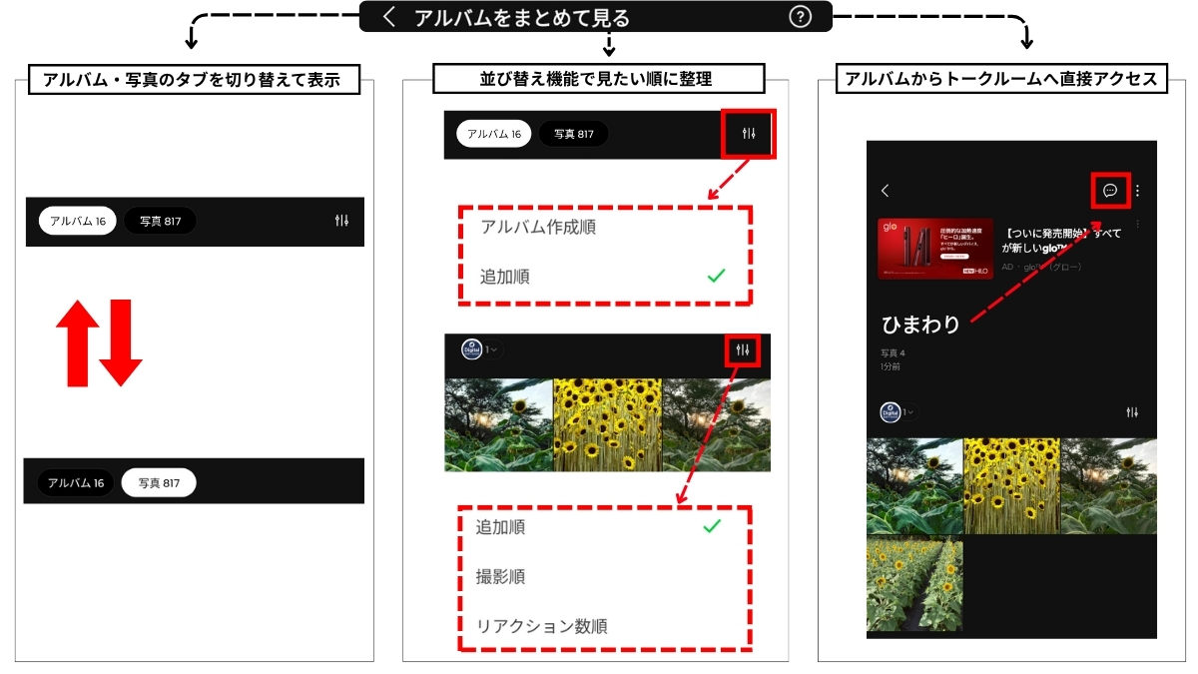
Task: Open talk room via the chat bubble icon
Action: pyautogui.click(x=1109, y=190)
